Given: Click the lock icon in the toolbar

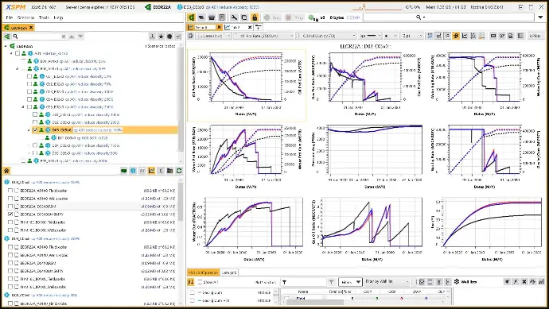Looking at the screenshot, I should pos(255,17).
